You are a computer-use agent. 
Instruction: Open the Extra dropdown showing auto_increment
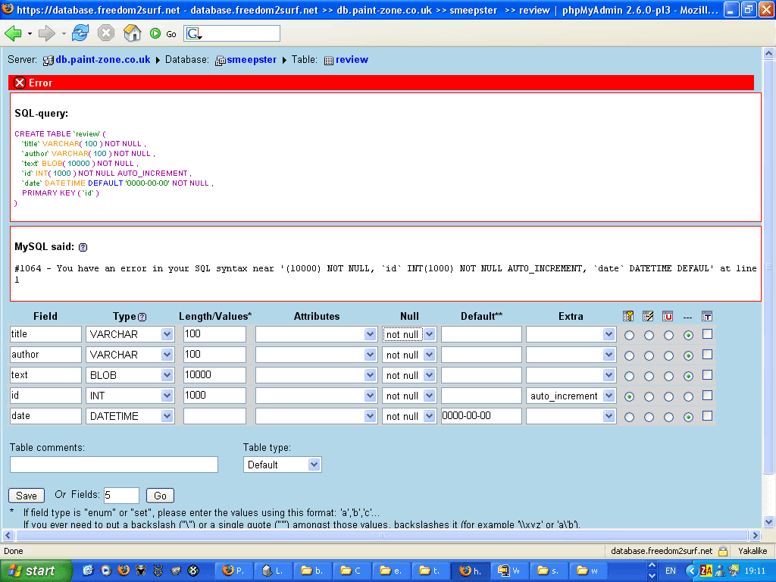pyautogui.click(x=572, y=396)
